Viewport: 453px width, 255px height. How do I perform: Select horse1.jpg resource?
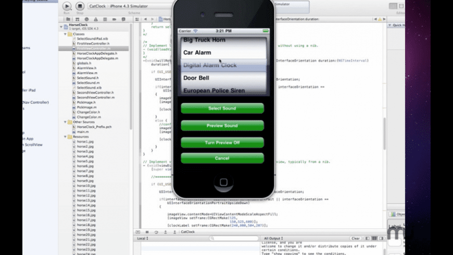point(85,142)
